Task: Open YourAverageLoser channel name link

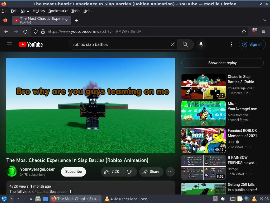Action: pos(37,169)
